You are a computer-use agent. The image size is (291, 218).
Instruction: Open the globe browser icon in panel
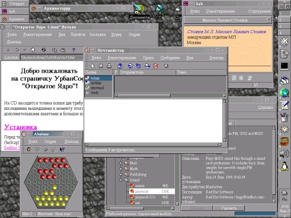pyautogui.click(x=285, y=93)
